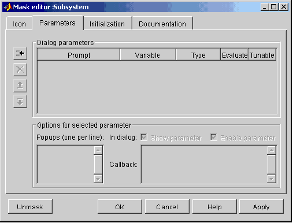Maximize the Mask editor window
This screenshot has width=293, height=223.
[x=274, y=7]
